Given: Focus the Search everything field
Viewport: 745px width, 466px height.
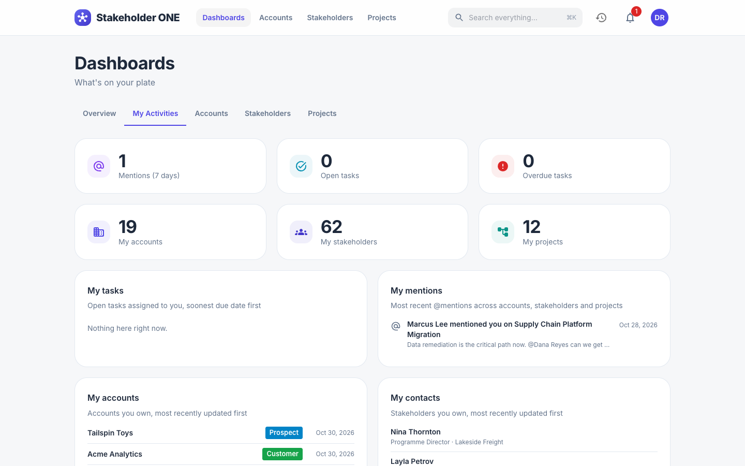Looking at the screenshot, I should point(515,18).
